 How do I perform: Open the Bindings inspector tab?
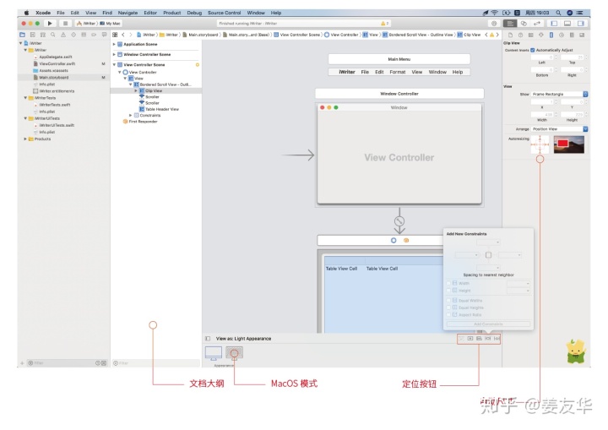[x=572, y=35]
